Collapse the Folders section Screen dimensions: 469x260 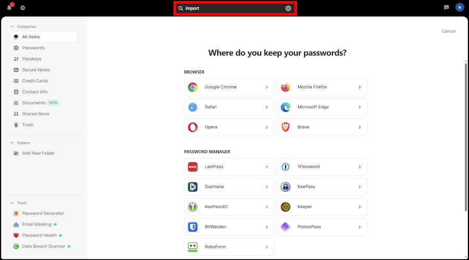[12, 143]
